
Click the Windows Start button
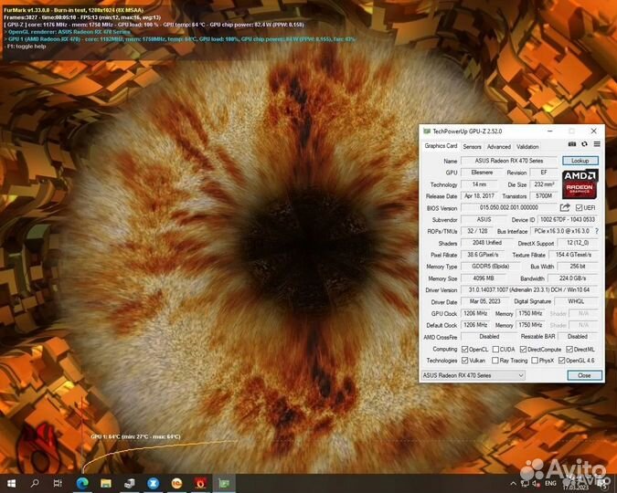pos(12,483)
